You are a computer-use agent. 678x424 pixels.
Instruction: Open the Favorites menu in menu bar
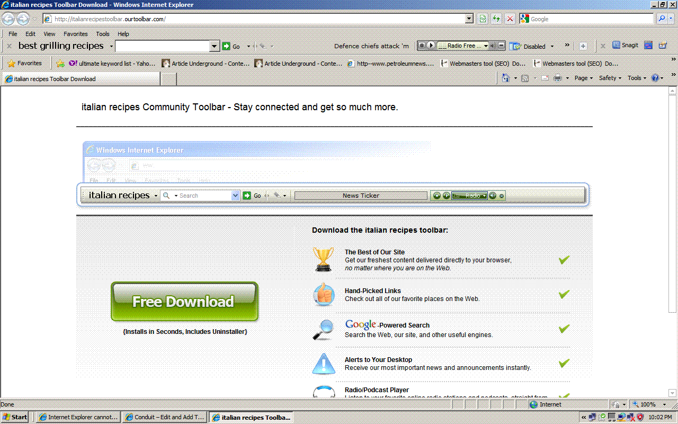click(76, 34)
